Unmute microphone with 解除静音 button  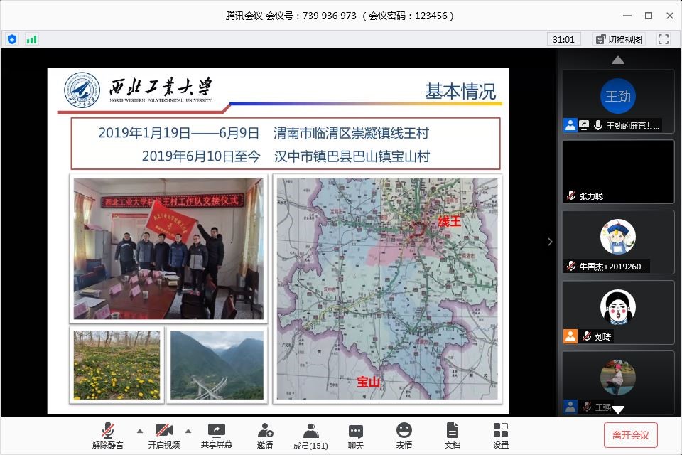108,435
